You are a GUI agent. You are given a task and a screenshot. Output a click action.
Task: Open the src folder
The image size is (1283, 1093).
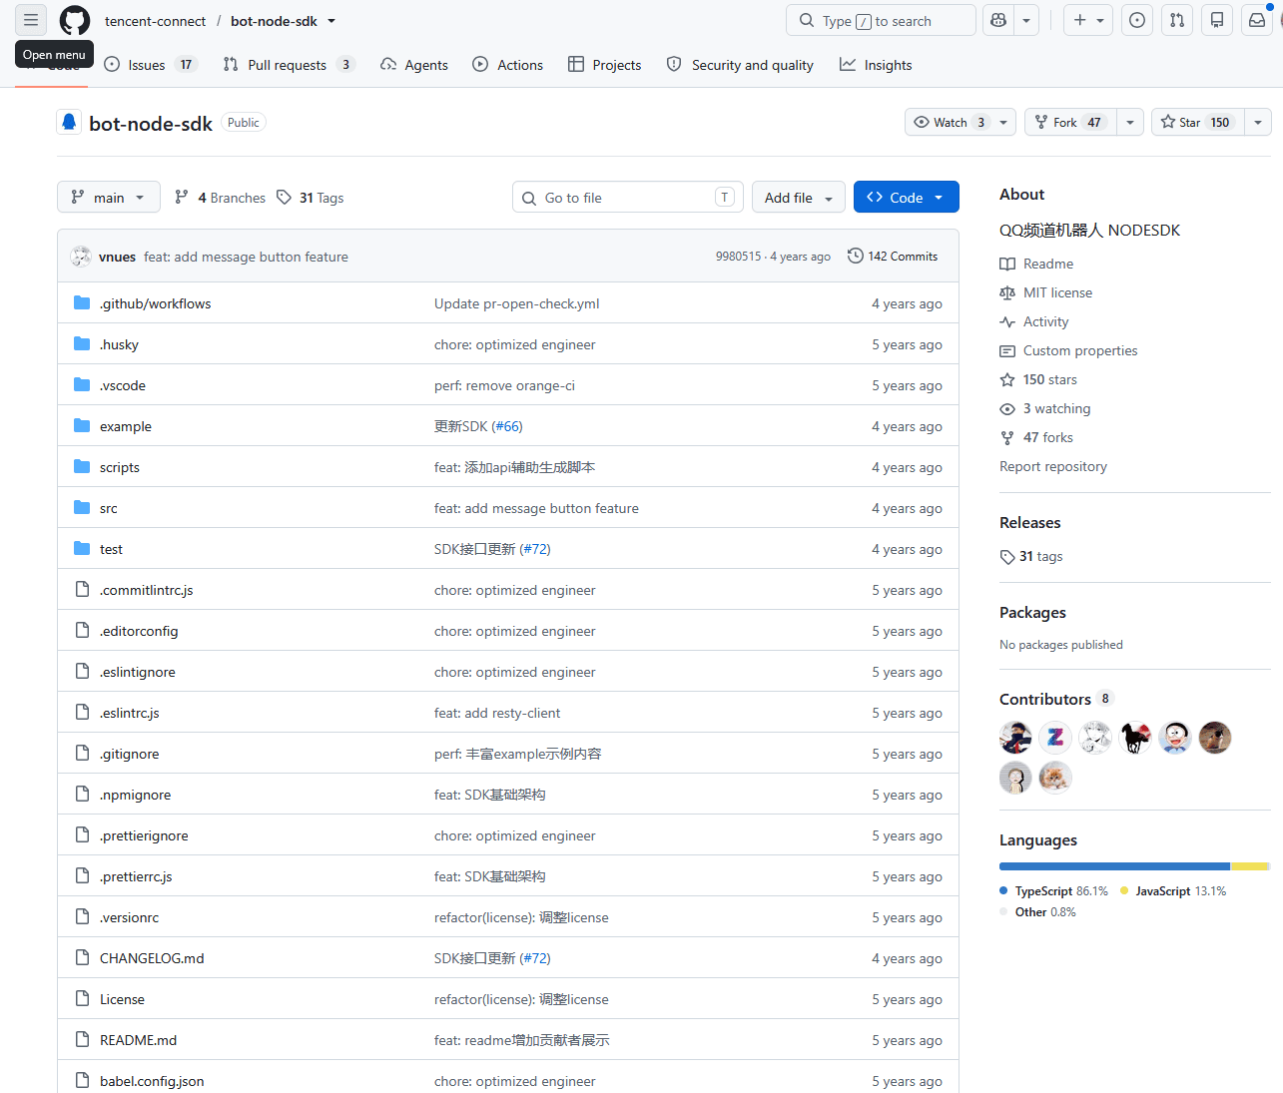(109, 508)
